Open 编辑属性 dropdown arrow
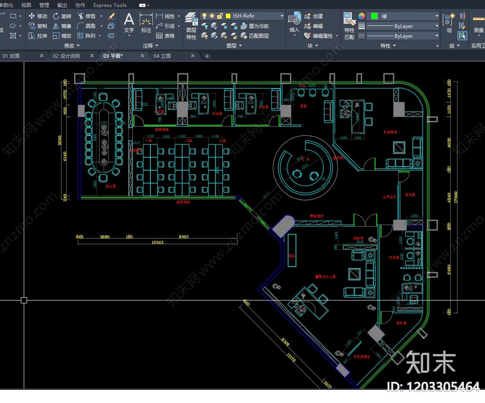The width and height of the screenshot is (485, 403). (337, 36)
